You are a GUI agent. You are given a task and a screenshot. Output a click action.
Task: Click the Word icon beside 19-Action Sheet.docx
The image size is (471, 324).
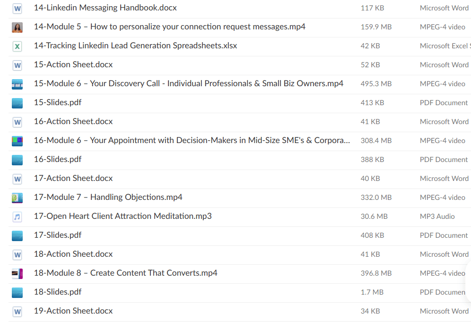click(x=17, y=311)
